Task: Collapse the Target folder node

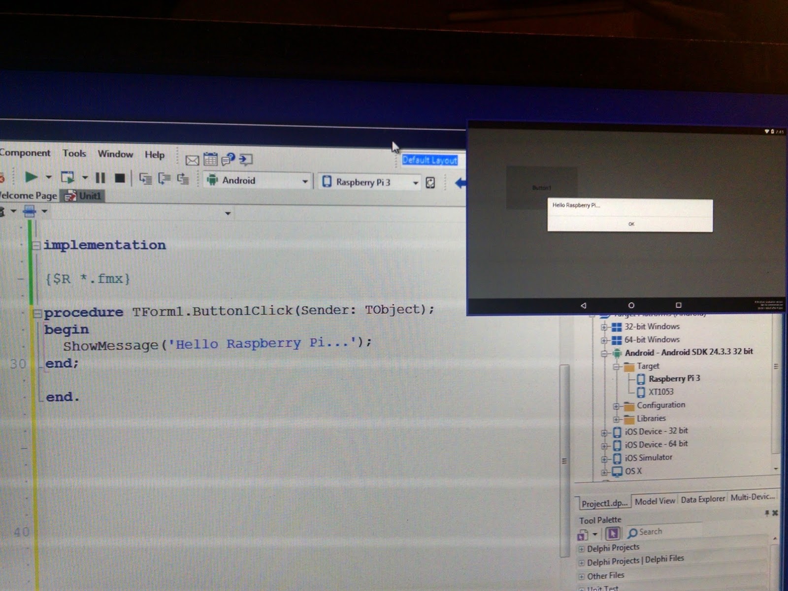Action: [616, 366]
